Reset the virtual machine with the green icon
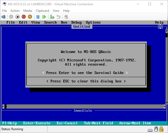The height and width of the screenshot is (133, 168). pos(44,17)
